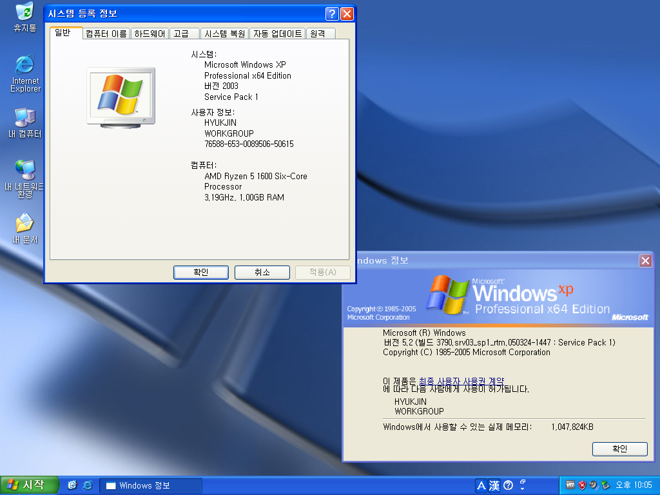
Task: Click the volume speaker tray icon
Action: coord(594,485)
